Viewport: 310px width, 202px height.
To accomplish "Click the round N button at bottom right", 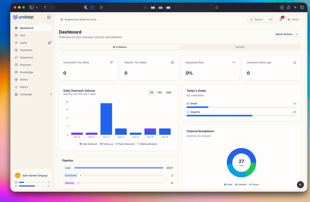I will click(x=300, y=185).
